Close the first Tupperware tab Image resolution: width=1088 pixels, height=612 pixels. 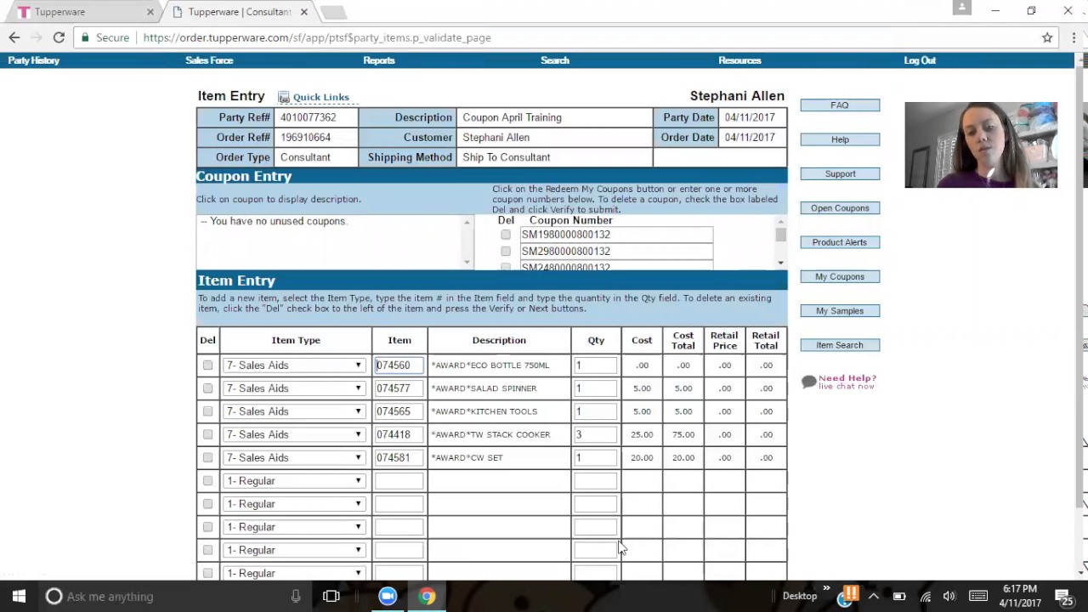pos(150,12)
